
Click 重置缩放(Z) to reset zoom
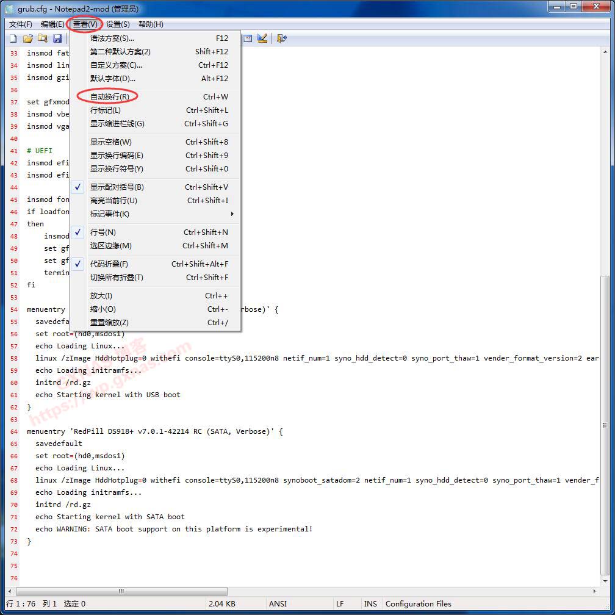tap(109, 323)
